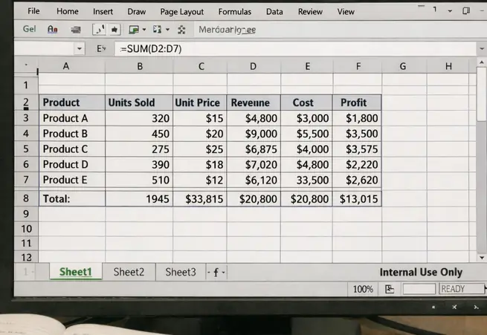487x335 pixels.
Task: Open the Insert ribbon tab
Action: tap(103, 12)
